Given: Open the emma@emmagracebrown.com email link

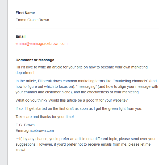Looking at the screenshot, I should (41, 44).
